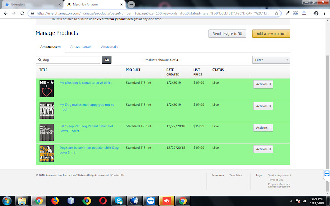Switch to the Extensions tab
330x206 pixels.
click(31, 4)
